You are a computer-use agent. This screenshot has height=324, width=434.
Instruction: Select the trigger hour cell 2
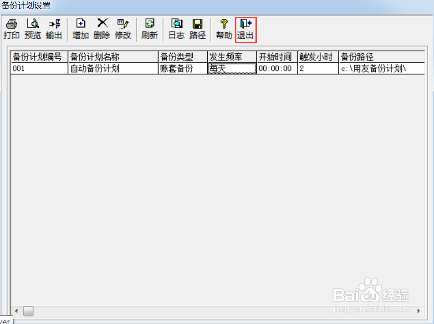(x=318, y=68)
